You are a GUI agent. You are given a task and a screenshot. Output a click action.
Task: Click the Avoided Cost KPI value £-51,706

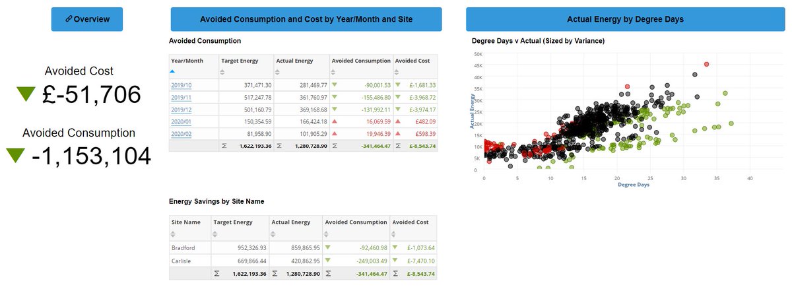click(x=90, y=94)
